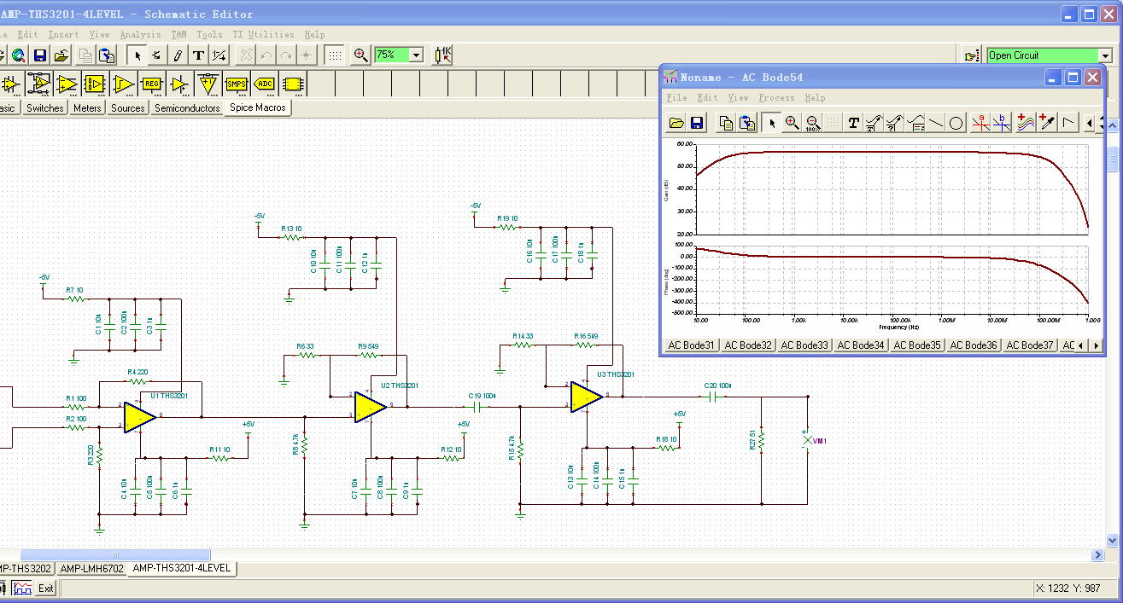This screenshot has height=603, width=1123.
Task: Open the Analysis menu
Action: [140, 35]
